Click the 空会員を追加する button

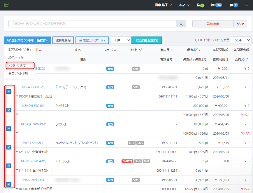pyautogui.click(x=147, y=40)
